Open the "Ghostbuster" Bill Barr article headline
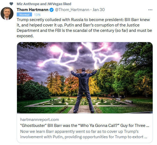The image size is (157, 145). click(x=85, y=126)
